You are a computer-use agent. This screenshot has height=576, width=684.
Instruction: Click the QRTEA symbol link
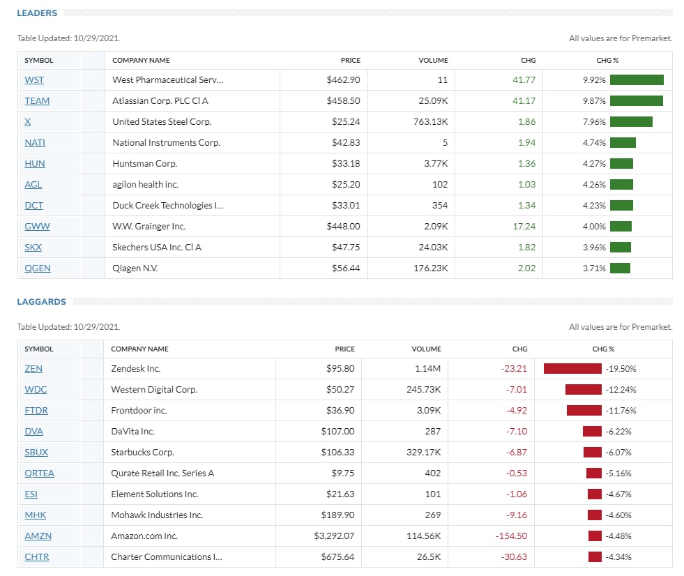39,473
